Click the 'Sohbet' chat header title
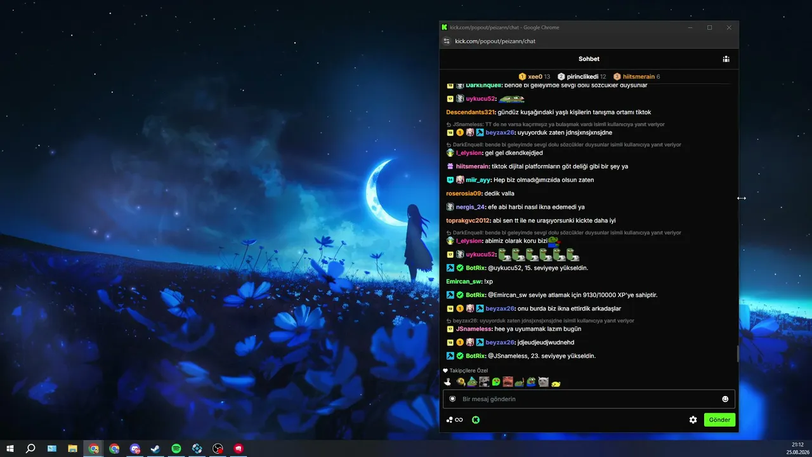The width and height of the screenshot is (812, 457). point(589,59)
